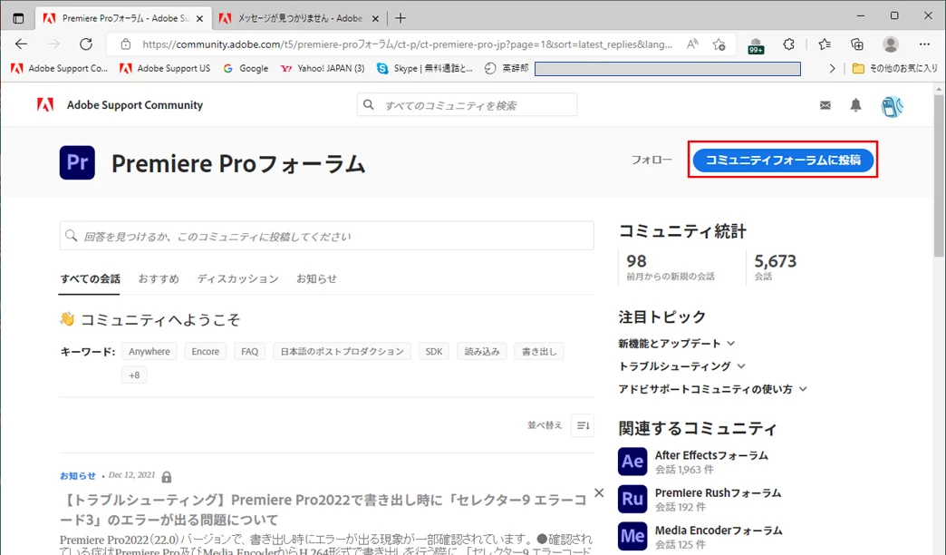
Task: Open Premiere Rush forum Ru icon
Action: tap(632, 499)
